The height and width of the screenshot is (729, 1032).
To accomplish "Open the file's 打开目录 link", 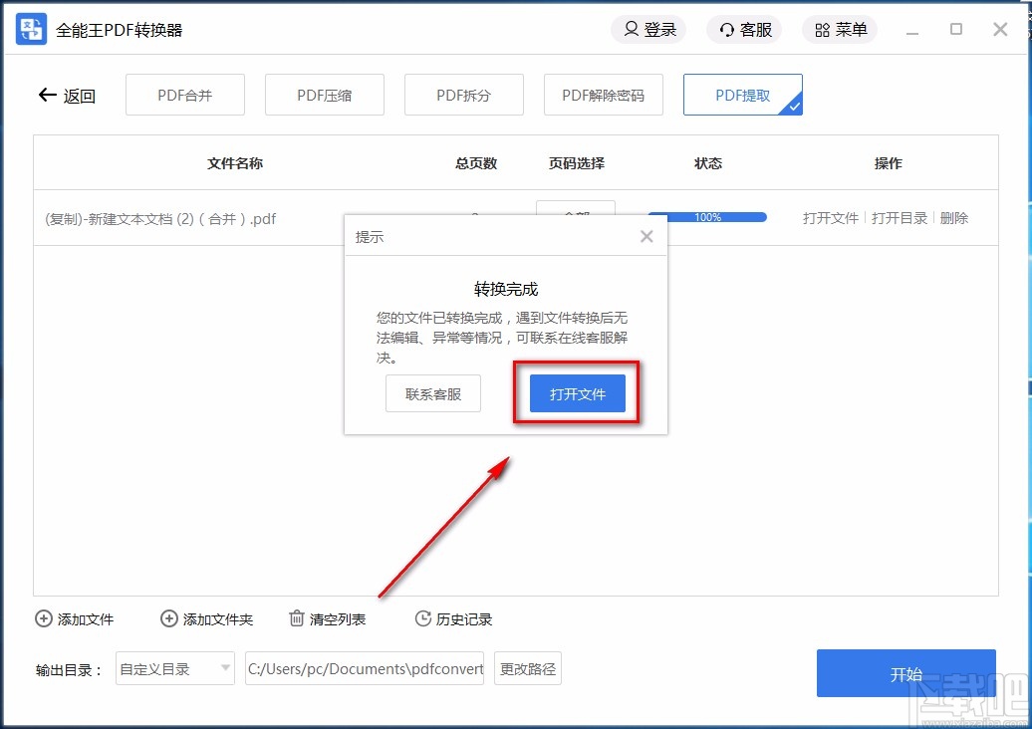I will (900, 217).
